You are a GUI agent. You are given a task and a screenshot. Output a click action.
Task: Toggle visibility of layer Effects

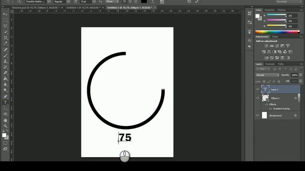[267, 104]
